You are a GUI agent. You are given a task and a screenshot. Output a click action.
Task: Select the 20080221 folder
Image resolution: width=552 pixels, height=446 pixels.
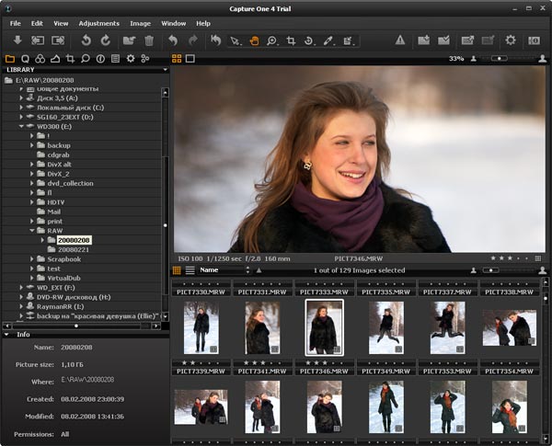tap(74, 249)
